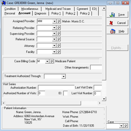The image size is (131, 131).
Task: Open the Facility search lookup icon
Action: [58, 52]
